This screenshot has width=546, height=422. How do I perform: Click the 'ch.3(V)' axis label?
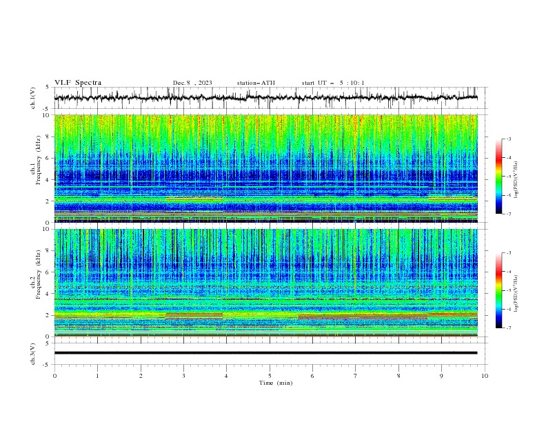click(33, 354)
